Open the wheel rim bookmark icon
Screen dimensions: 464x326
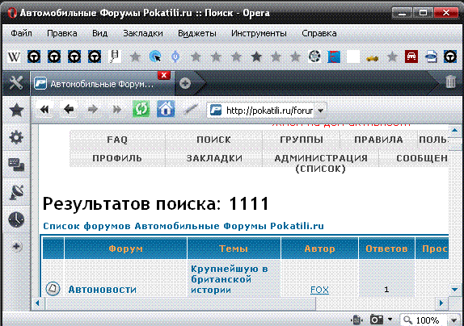(314, 56)
